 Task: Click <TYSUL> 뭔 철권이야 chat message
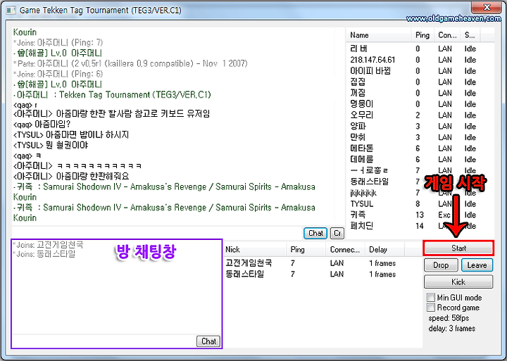pos(51,145)
